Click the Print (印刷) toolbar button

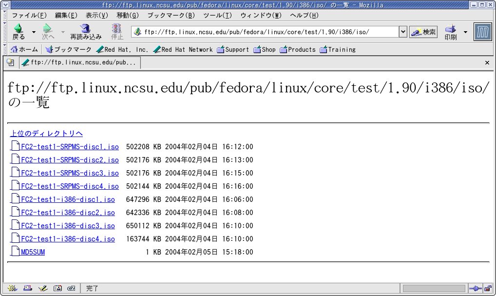coord(451,32)
